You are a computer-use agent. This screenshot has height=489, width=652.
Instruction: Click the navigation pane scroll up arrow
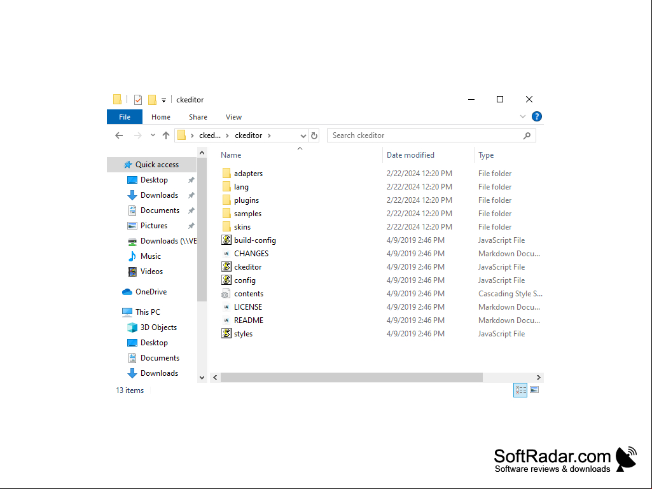pos(202,153)
